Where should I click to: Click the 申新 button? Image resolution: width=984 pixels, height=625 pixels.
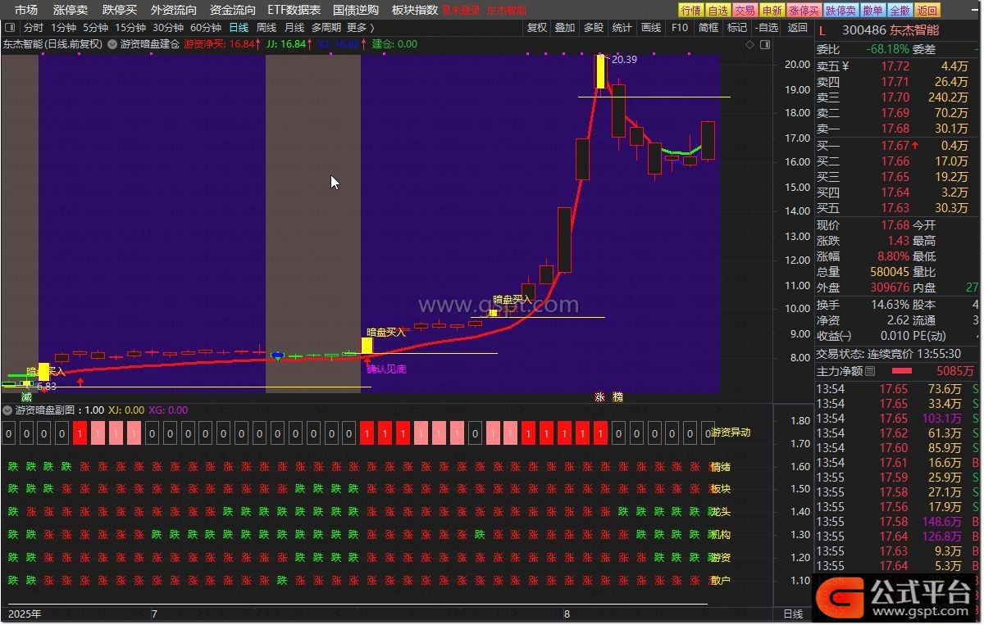(x=772, y=11)
